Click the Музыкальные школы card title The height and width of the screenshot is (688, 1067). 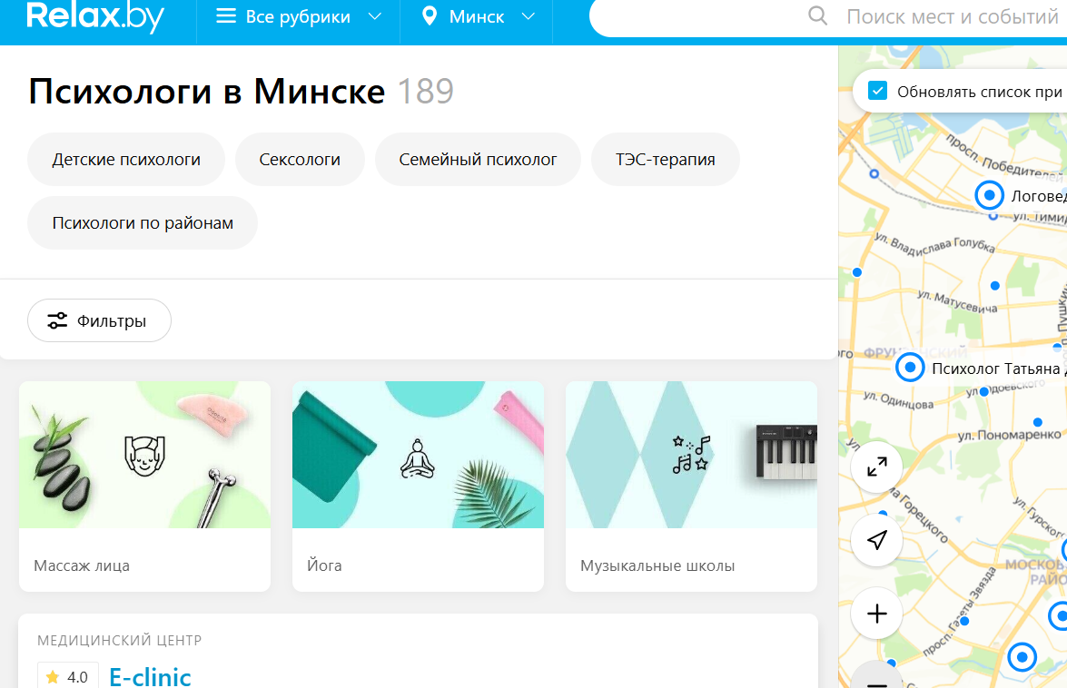pyautogui.click(x=657, y=565)
